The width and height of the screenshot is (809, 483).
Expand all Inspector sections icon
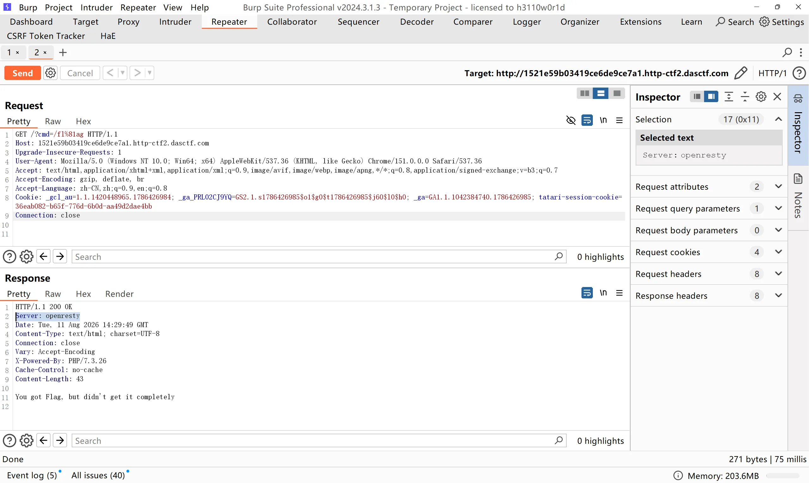coord(729,97)
